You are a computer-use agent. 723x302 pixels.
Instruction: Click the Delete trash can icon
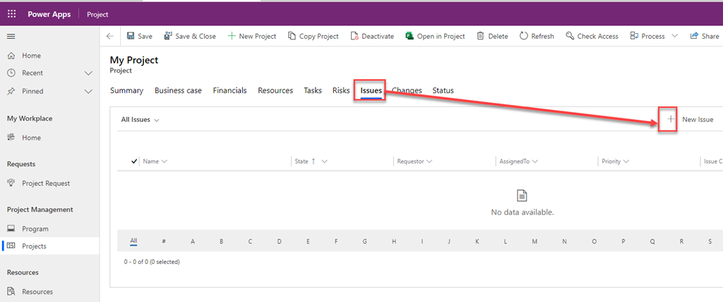pos(480,36)
